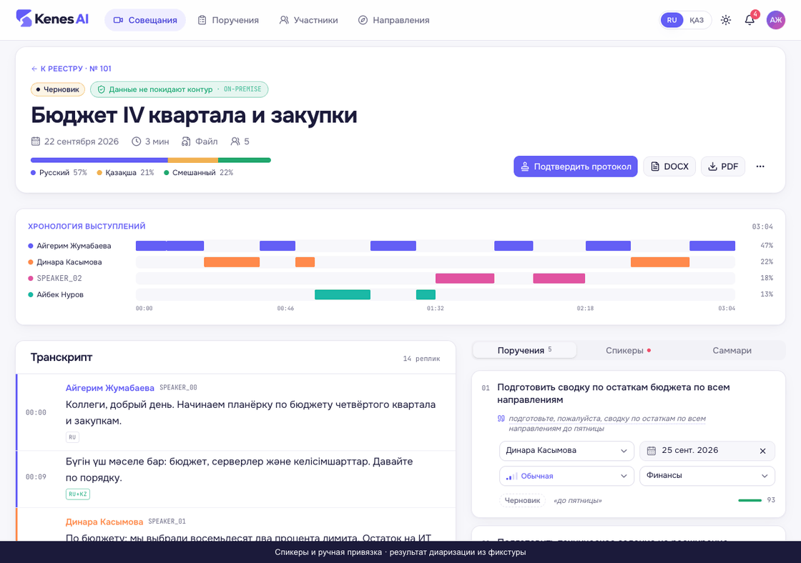Viewport: 801px width, 563px height.
Task: Return via К реестру link
Action: click(71, 69)
